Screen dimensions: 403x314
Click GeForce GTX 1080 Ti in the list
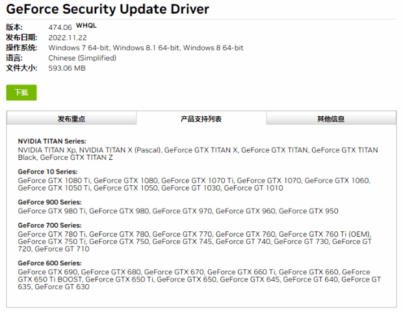point(54,181)
